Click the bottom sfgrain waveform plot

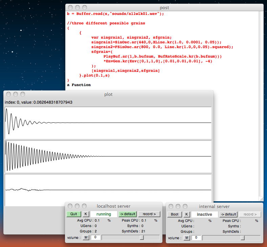108,189
